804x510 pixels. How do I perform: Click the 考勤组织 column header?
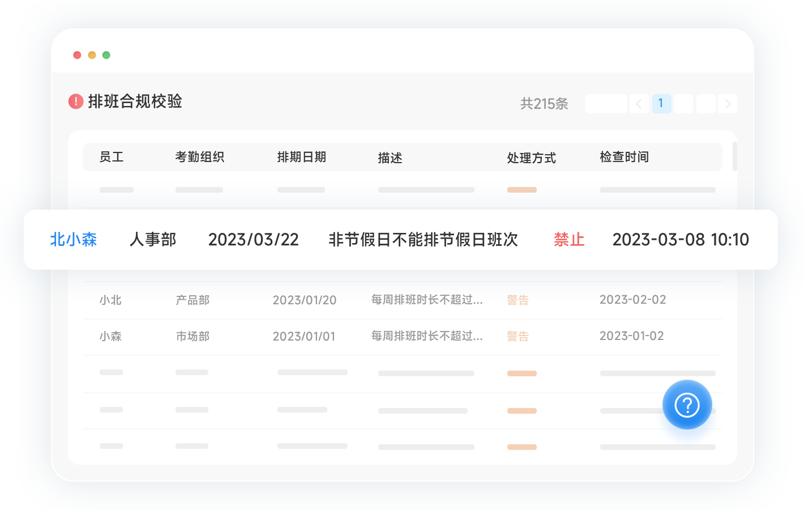[x=199, y=157]
